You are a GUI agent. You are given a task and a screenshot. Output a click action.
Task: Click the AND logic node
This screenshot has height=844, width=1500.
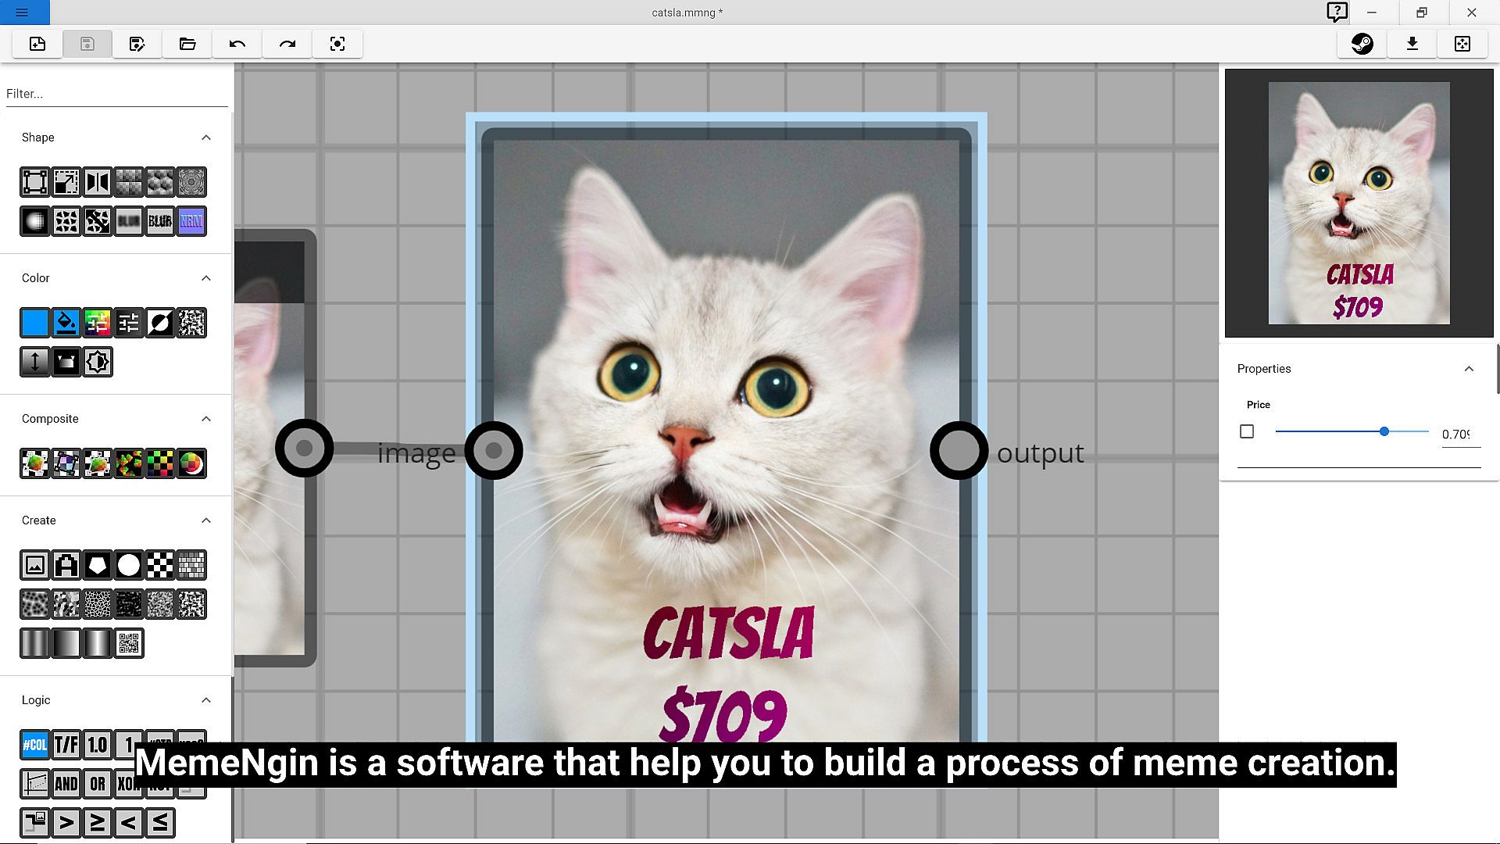click(66, 784)
